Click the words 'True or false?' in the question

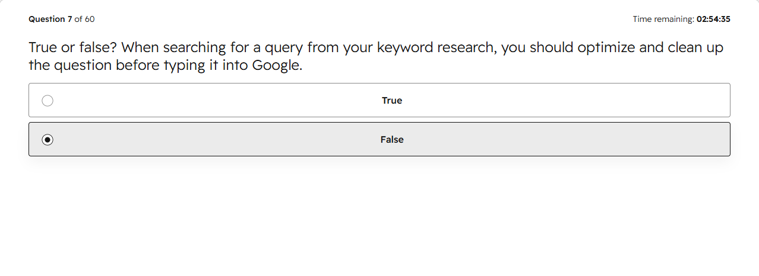[x=72, y=47]
